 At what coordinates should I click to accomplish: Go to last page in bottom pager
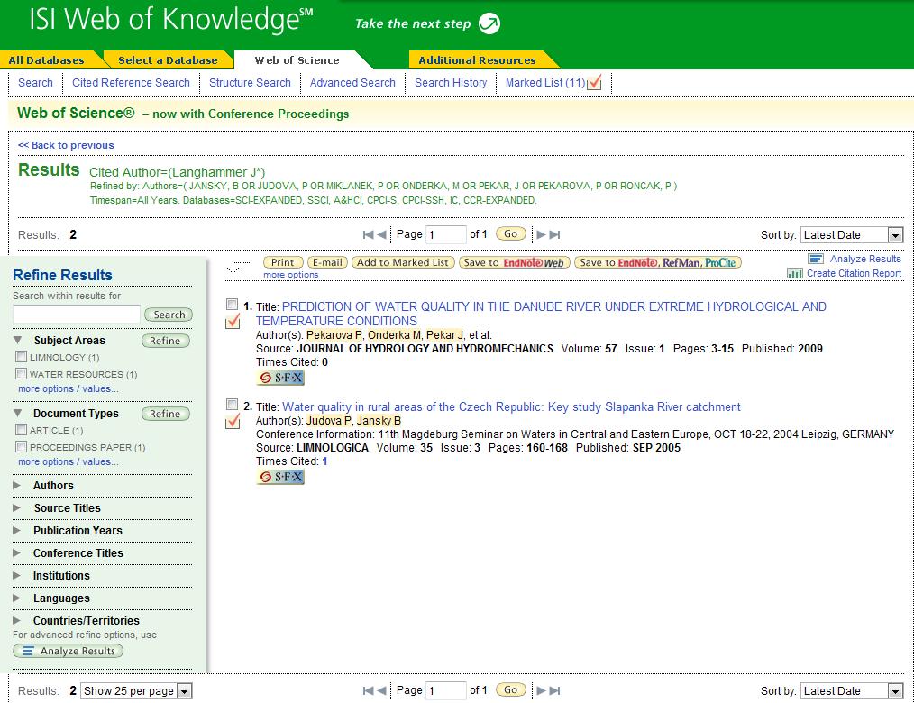point(555,690)
